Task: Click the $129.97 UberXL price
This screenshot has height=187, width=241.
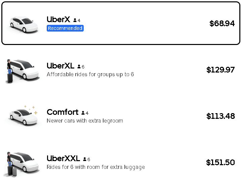Action: coord(220,70)
